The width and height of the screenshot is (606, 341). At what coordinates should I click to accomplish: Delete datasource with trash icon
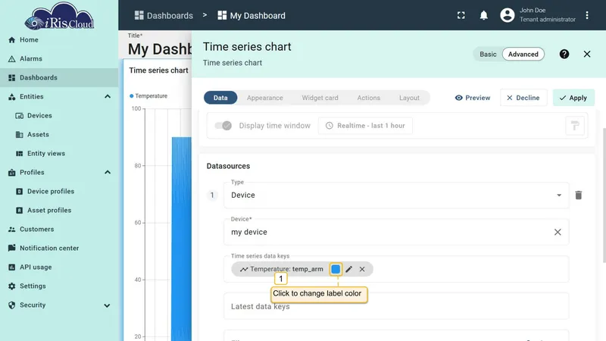[578, 196]
